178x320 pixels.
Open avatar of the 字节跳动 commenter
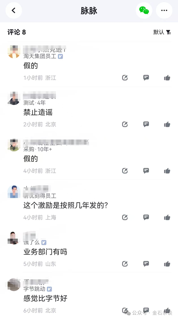[14, 284]
